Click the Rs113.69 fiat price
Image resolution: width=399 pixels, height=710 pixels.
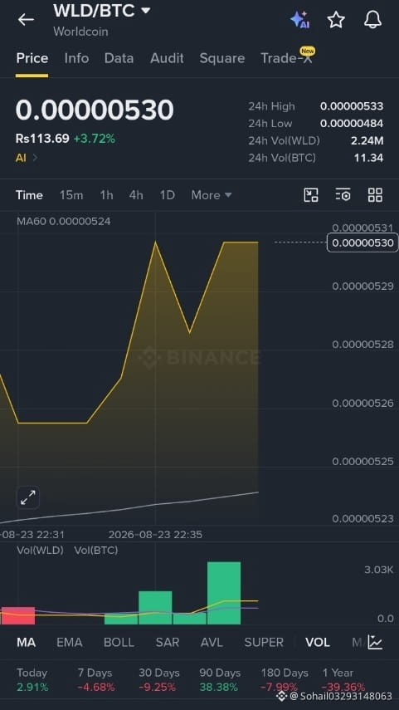coord(42,139)
